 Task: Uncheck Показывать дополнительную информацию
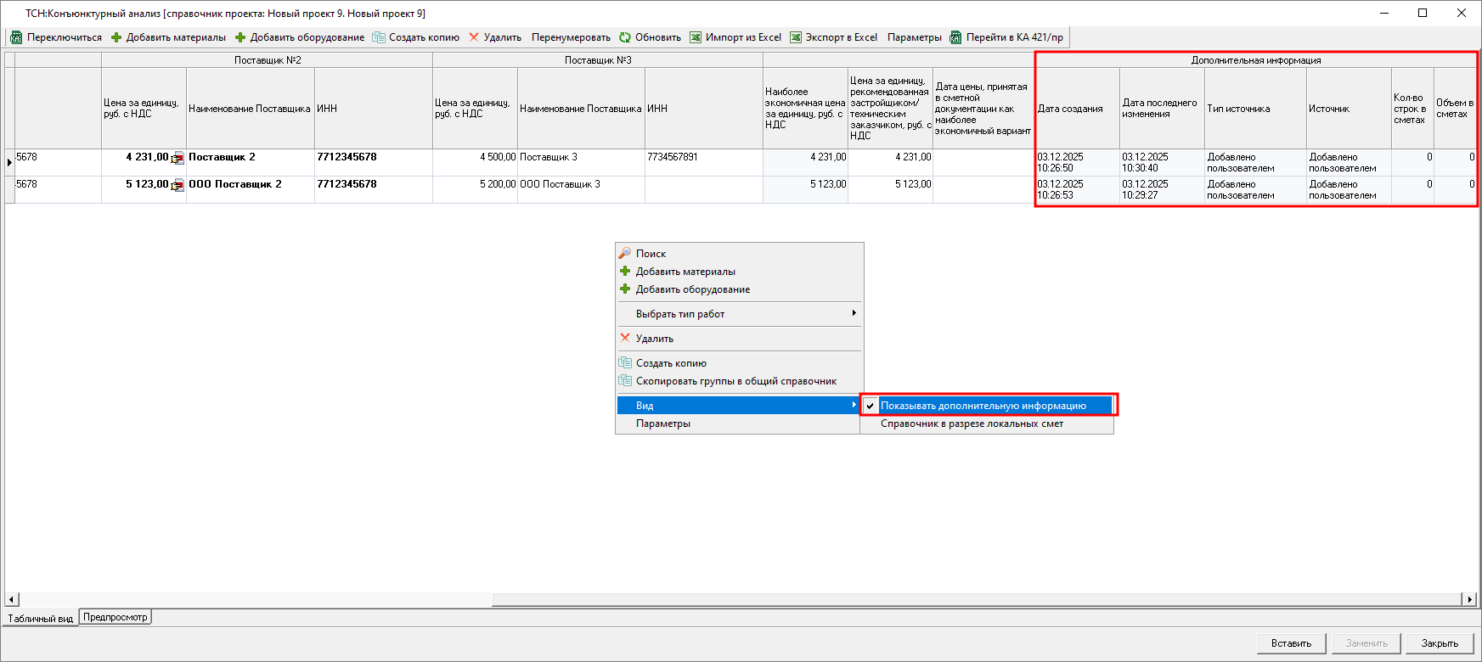(x=983, y=406)
